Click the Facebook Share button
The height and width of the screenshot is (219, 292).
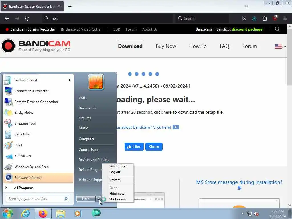tap(154, 147)
